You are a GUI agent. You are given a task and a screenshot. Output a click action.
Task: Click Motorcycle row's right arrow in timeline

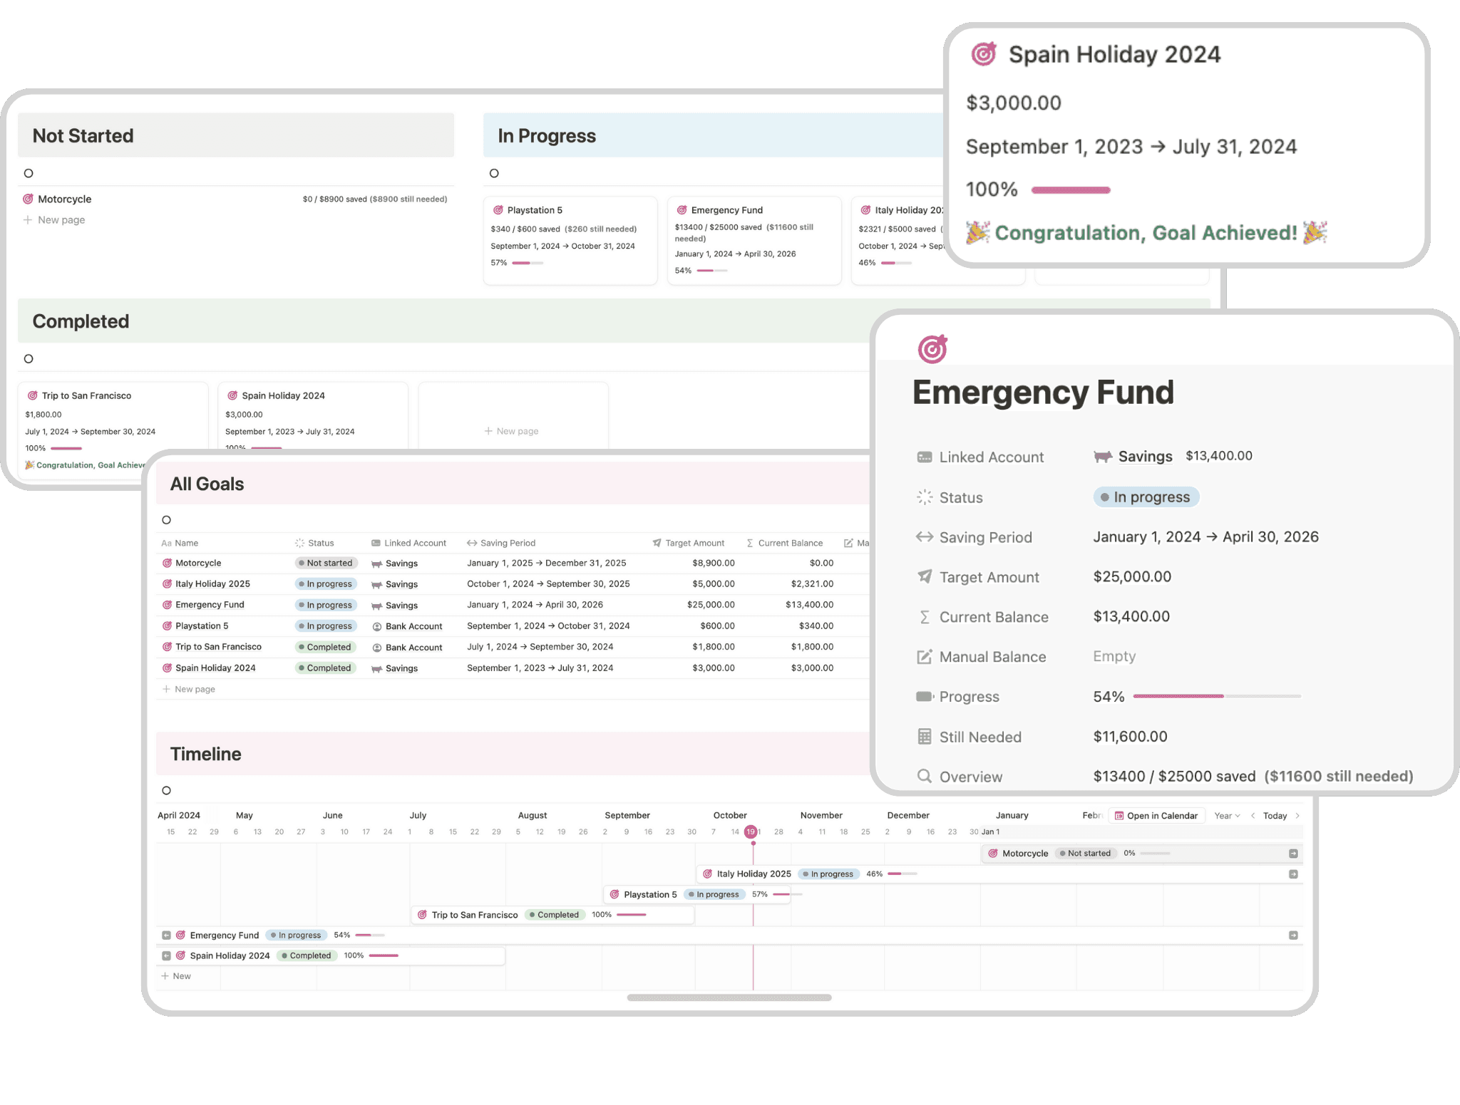1293,854
